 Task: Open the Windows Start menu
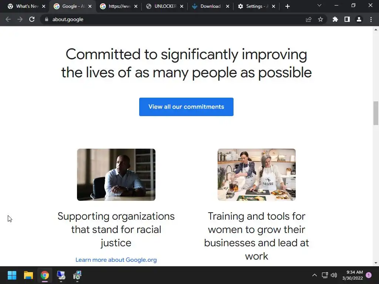click(12, 275)
